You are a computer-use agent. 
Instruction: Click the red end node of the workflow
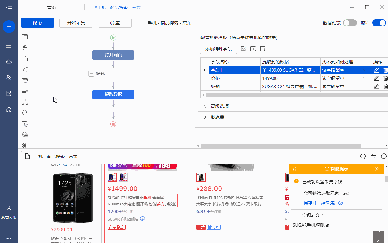[113, 124]
